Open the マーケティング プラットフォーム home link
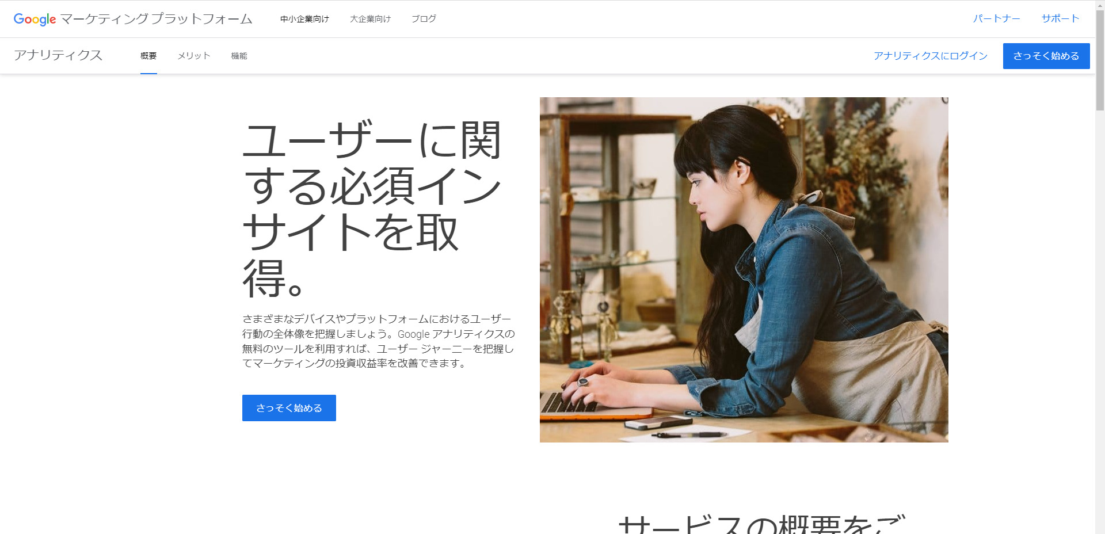1105x534 pixels. (157, 19)
